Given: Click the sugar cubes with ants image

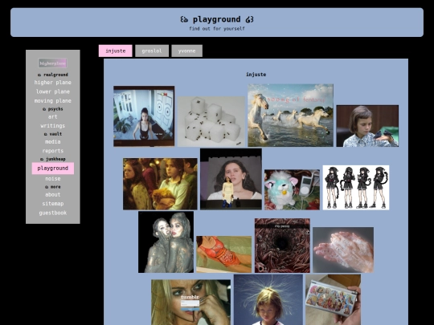Looking at the screenshot, I should point(211,121).
